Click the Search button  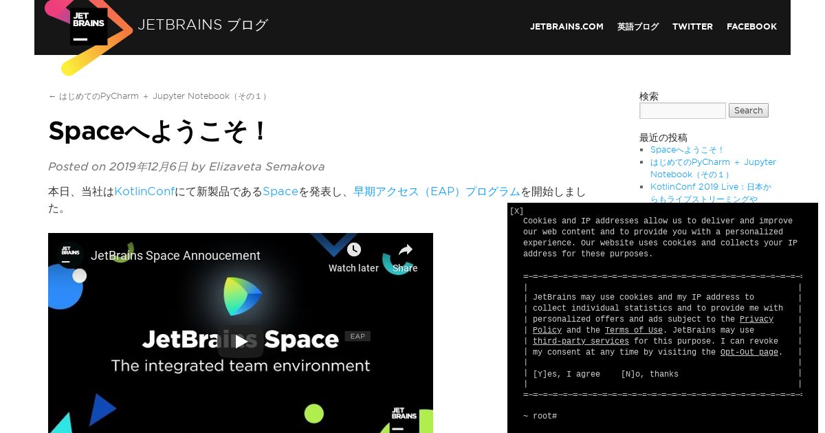tap(749, 111)
